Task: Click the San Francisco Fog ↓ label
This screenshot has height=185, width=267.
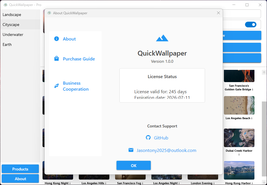Action: tap(130, 183)
